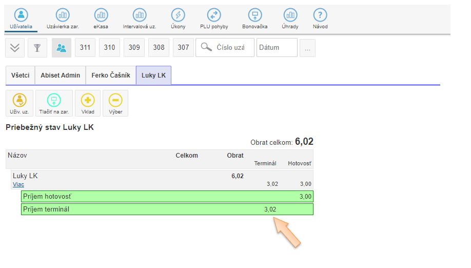The image size is (471, 268).
Task: Open the eKasa module
Action: (101, 16)
